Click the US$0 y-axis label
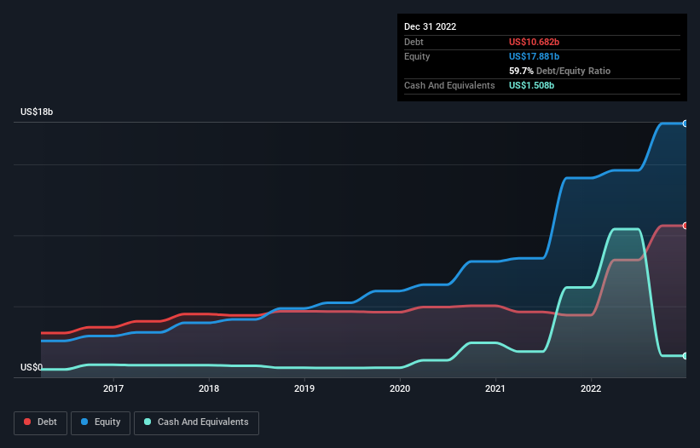Viewport: 700px width, 448px height. [x=32, y=367]
